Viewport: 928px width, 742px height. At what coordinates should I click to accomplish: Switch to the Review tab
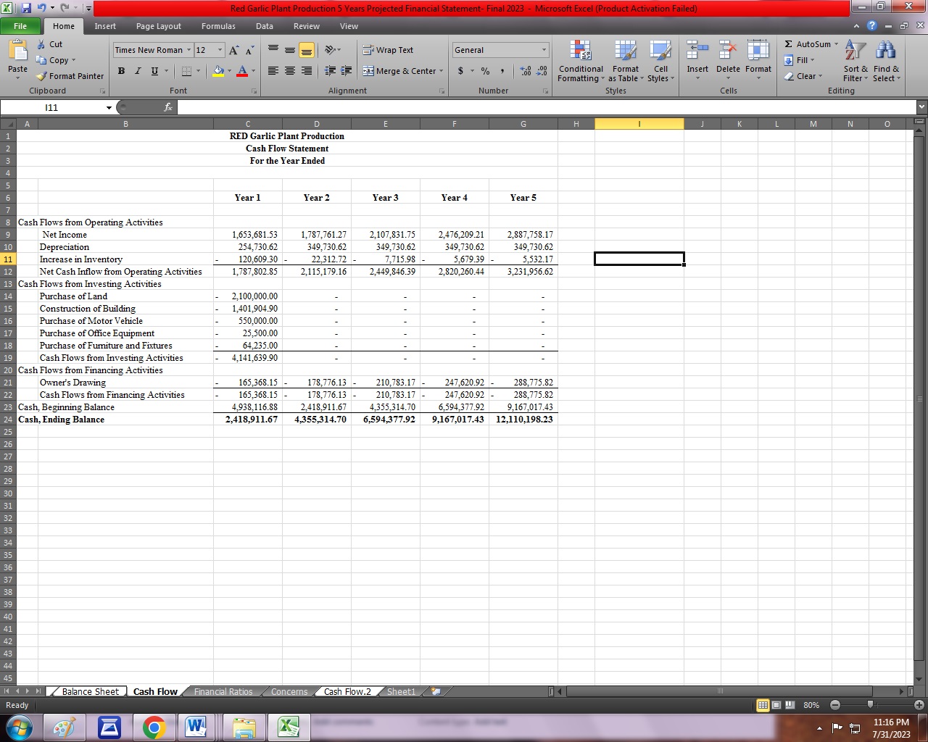click(x=306, y=26)
